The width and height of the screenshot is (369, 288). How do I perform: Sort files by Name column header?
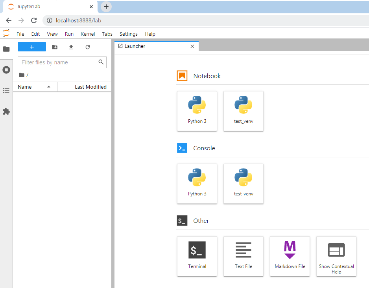(35, 87)
